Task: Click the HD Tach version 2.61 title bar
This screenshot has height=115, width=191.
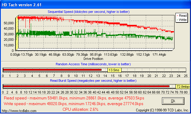Action: [95, 5]
